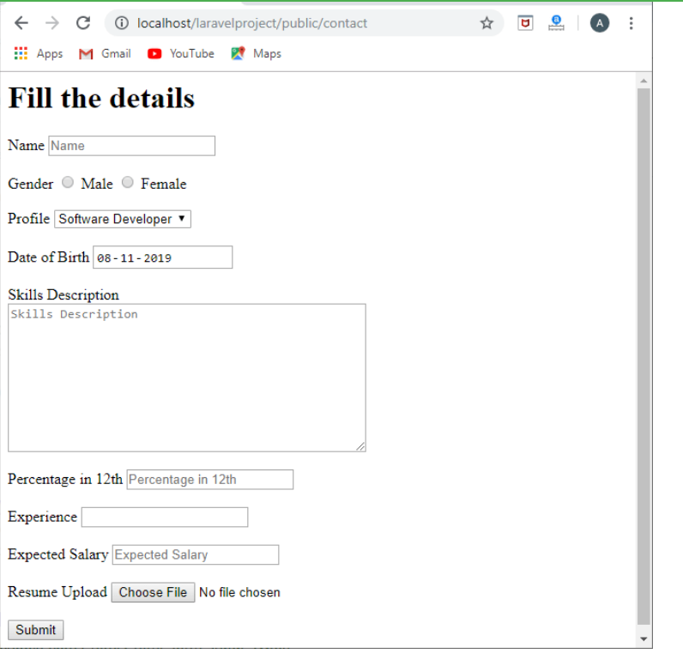
Task: Click Choose File for resume upload
Action: pos(153,592)
